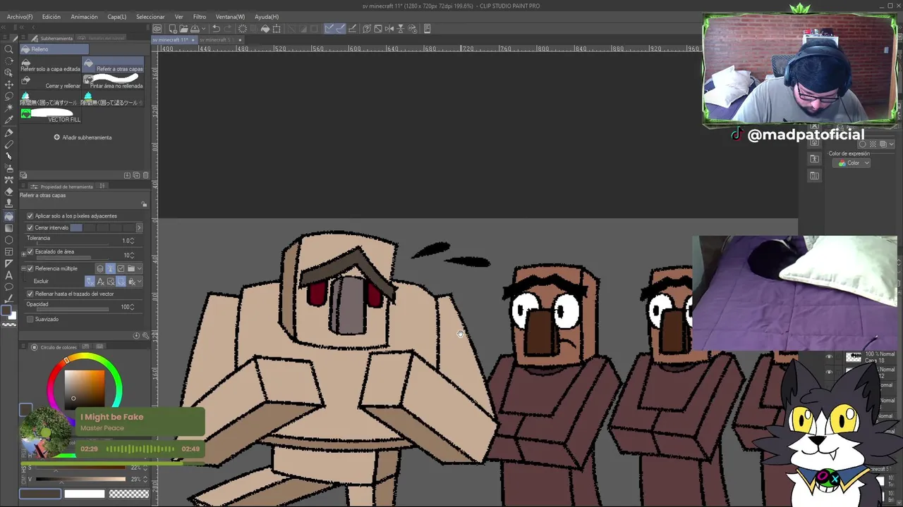Adjust Tolerancia value stepper

coord(132,241)
